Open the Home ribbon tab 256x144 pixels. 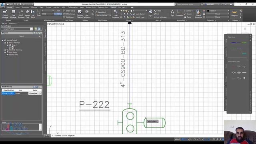pyautogui.click(x=9, y=7)
